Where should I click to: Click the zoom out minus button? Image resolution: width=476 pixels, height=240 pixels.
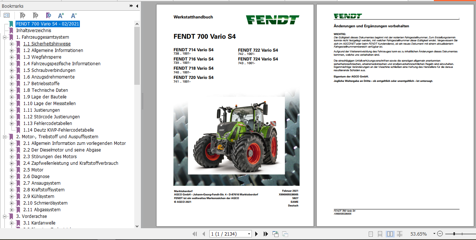click(440, 234)
